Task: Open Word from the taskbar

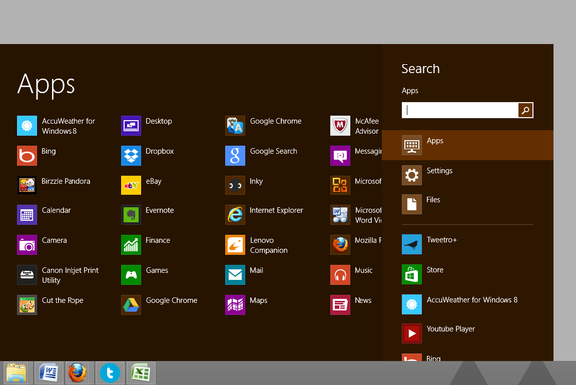Action: [x=48, y=373]
